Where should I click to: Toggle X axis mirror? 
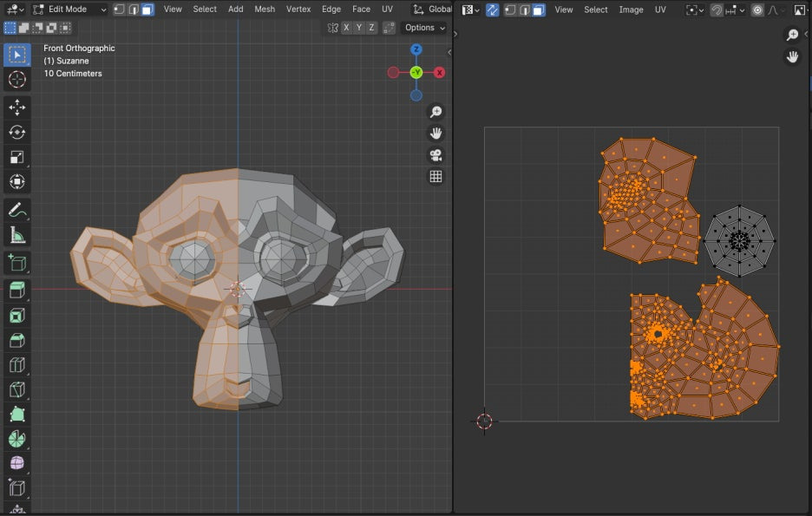(346, 28)
